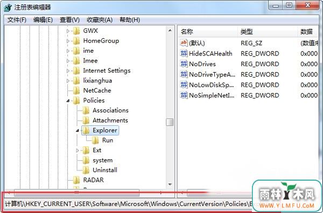Viewport: 323px width, 213px height.
Task: Select the lixianghua folder icon
Action: pos(76,81)
